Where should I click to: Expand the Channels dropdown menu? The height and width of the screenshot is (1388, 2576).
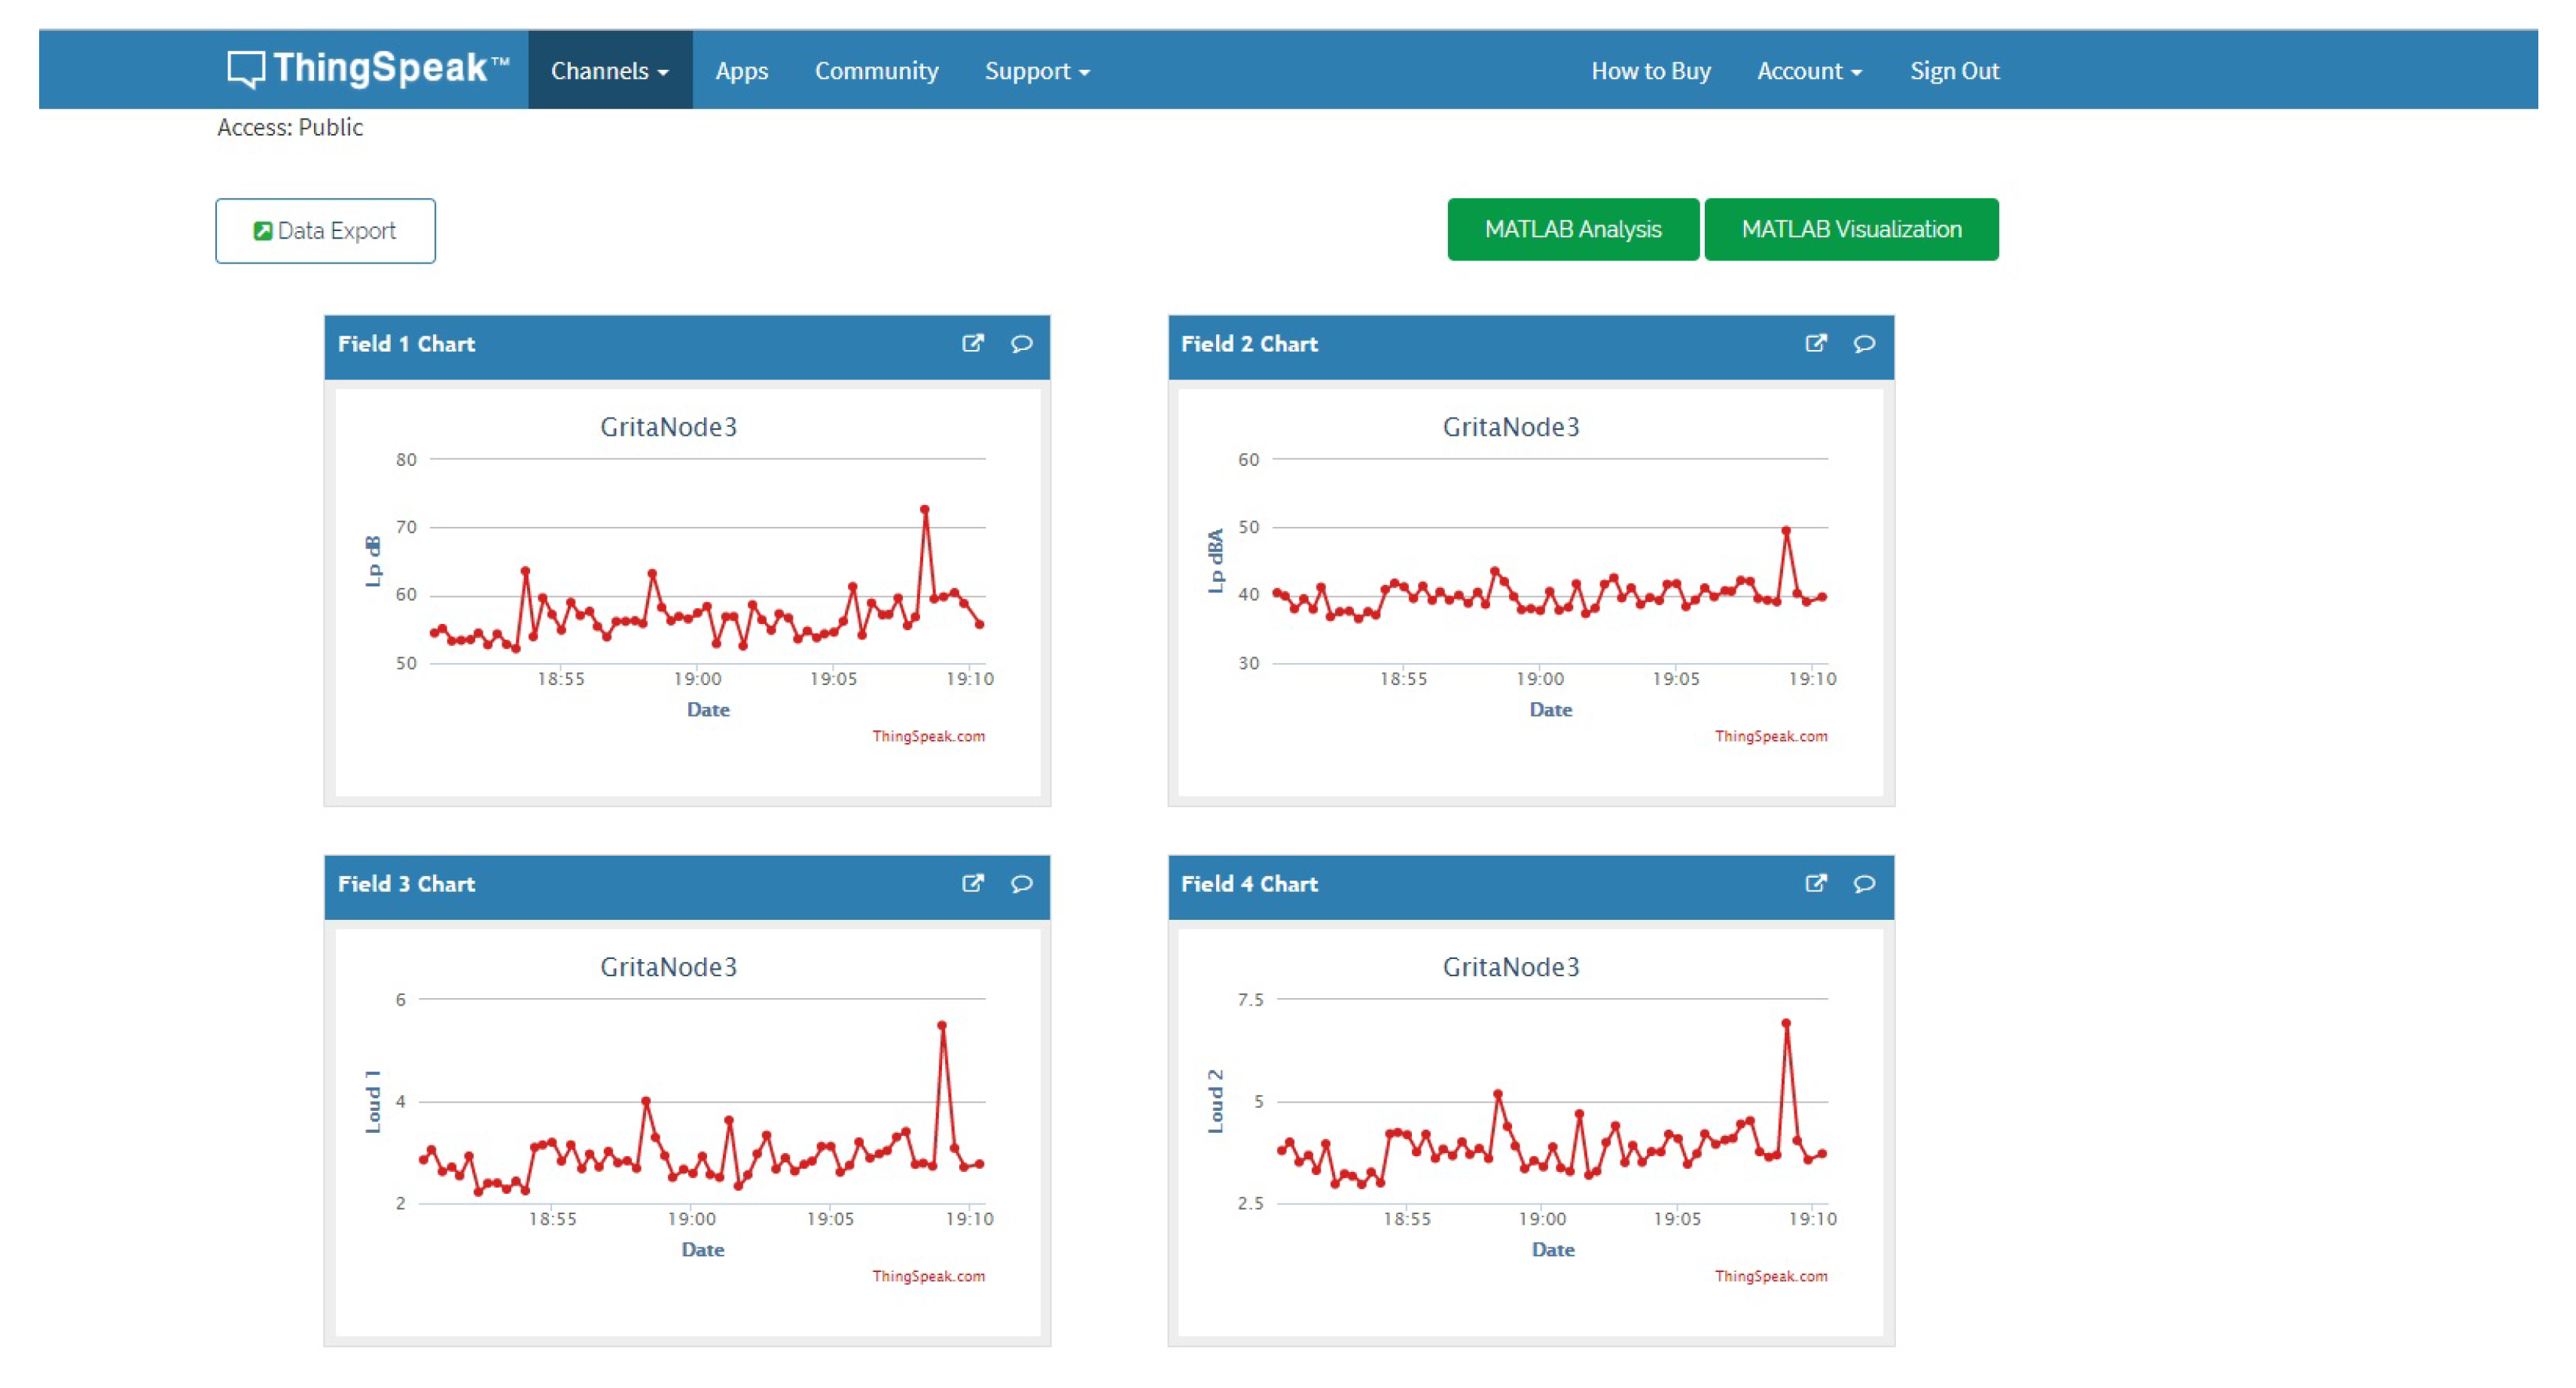[x=609, y=71]
